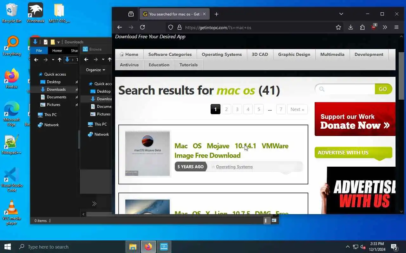
Task: Open the Mac OS Mojave 10.14.1 VMWare link
Action: [231, 151]
